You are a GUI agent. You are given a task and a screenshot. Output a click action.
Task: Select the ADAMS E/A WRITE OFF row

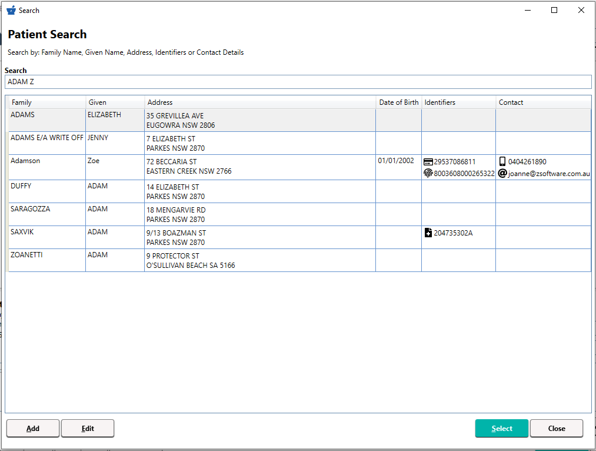pos(299,143)
